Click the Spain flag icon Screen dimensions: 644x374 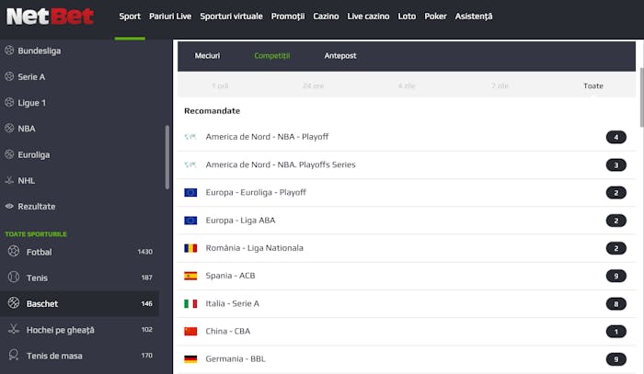(x=190, y=276)
